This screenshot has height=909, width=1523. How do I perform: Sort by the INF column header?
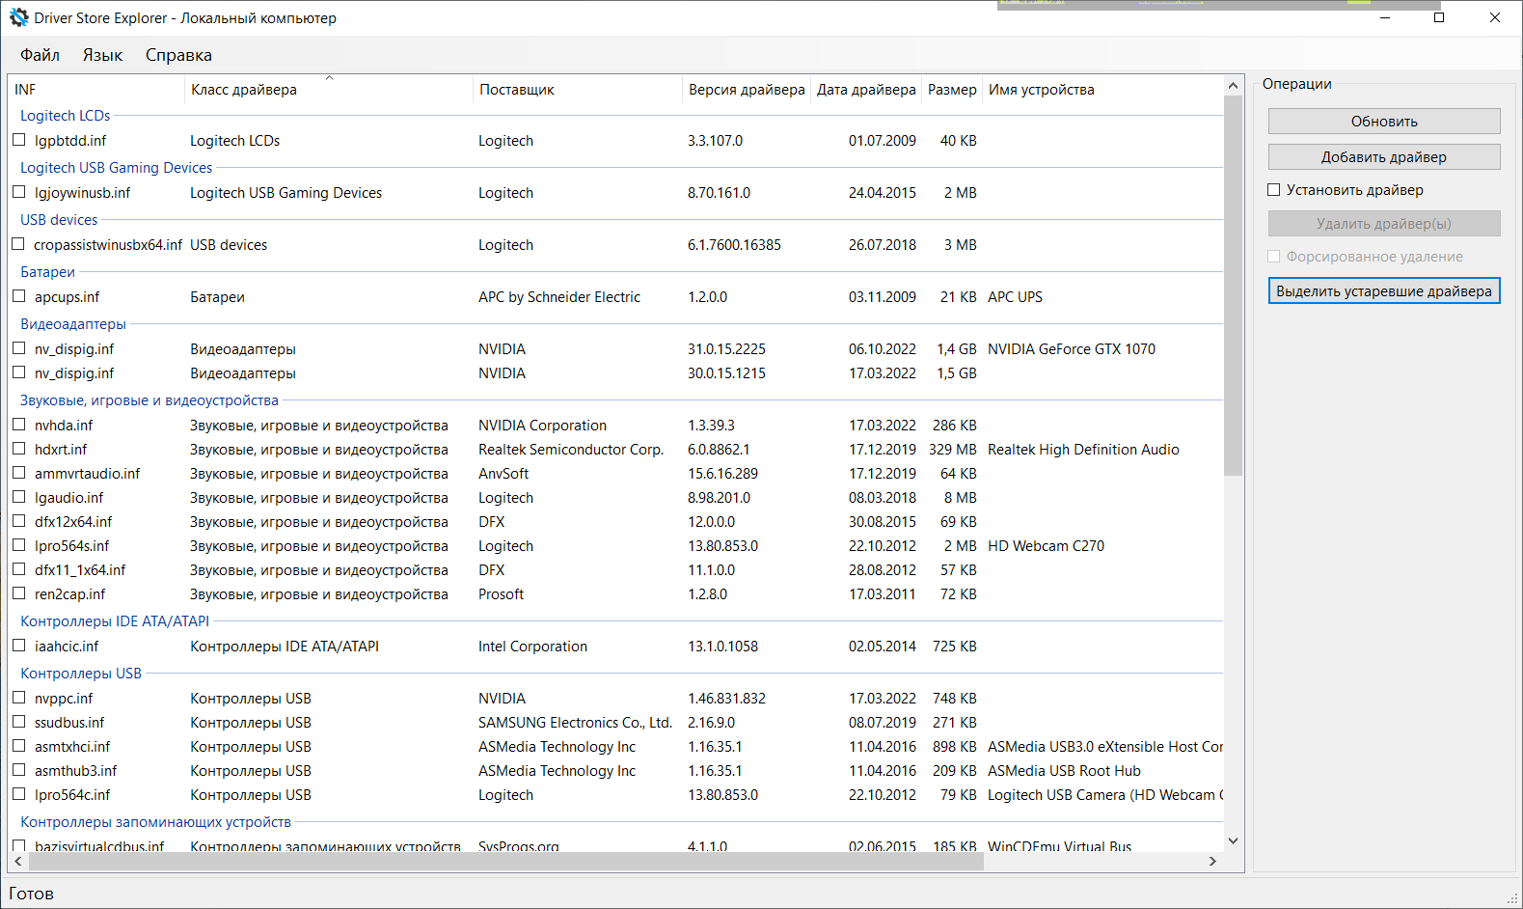coord(96,90)
